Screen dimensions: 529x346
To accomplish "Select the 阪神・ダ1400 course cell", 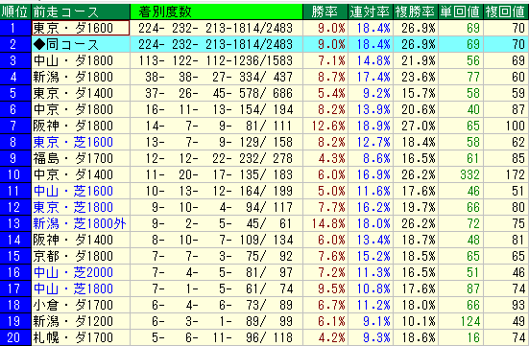I will point(81,240).
